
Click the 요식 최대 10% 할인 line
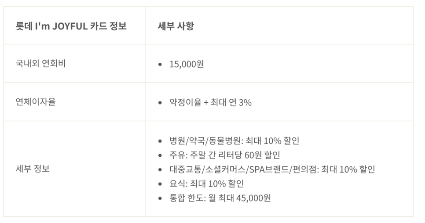(206, 183)
